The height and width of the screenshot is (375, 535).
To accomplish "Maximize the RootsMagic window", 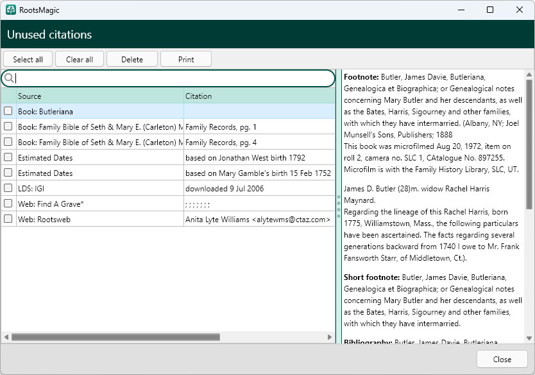I will (490, 10).
